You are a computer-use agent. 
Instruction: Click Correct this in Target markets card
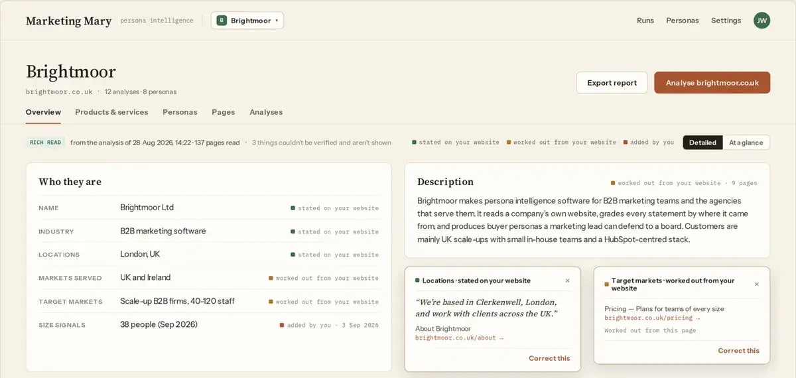(739, 351)
